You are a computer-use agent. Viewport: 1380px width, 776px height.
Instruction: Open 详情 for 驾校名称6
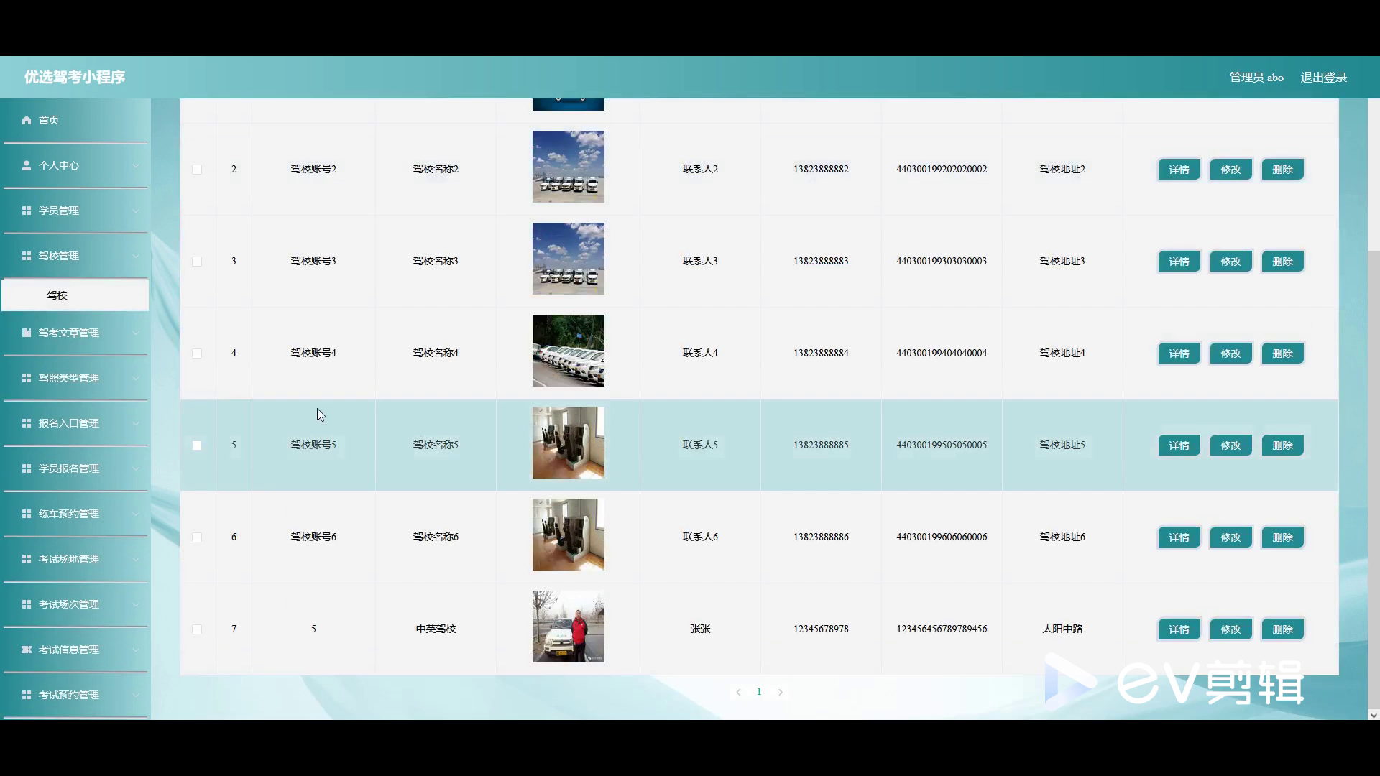pos(1179,537)
